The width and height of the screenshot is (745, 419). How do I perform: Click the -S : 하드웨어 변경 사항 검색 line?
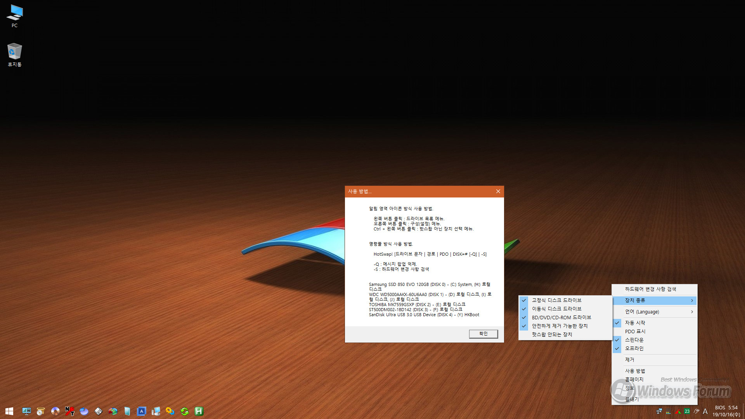click(401, 269)
